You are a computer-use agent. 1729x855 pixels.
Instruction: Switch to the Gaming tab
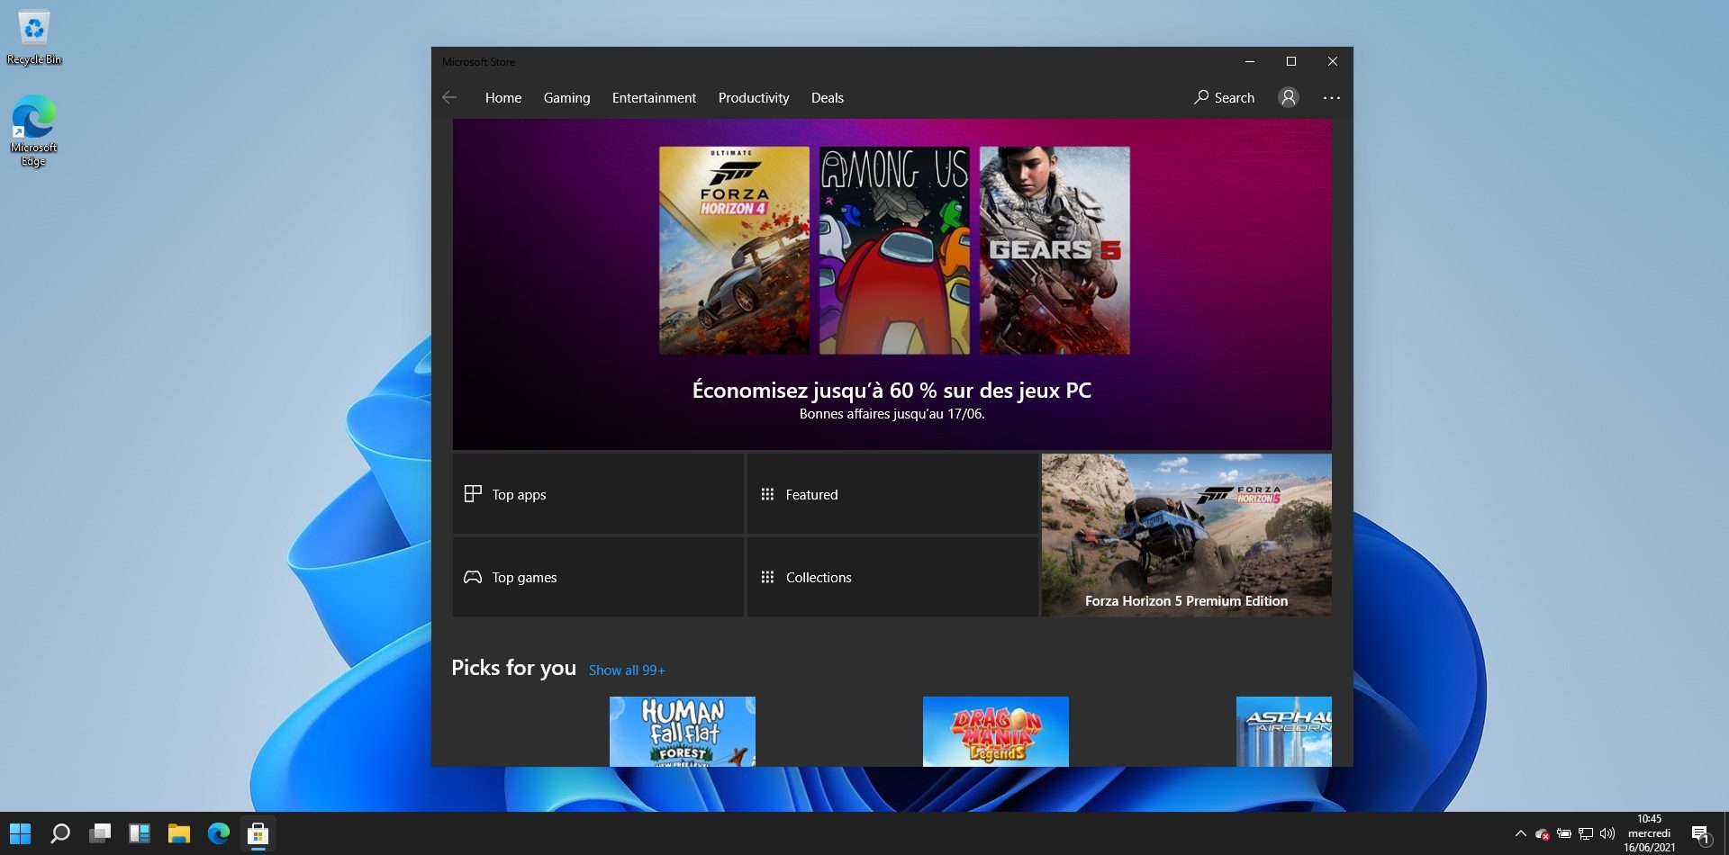566,97
